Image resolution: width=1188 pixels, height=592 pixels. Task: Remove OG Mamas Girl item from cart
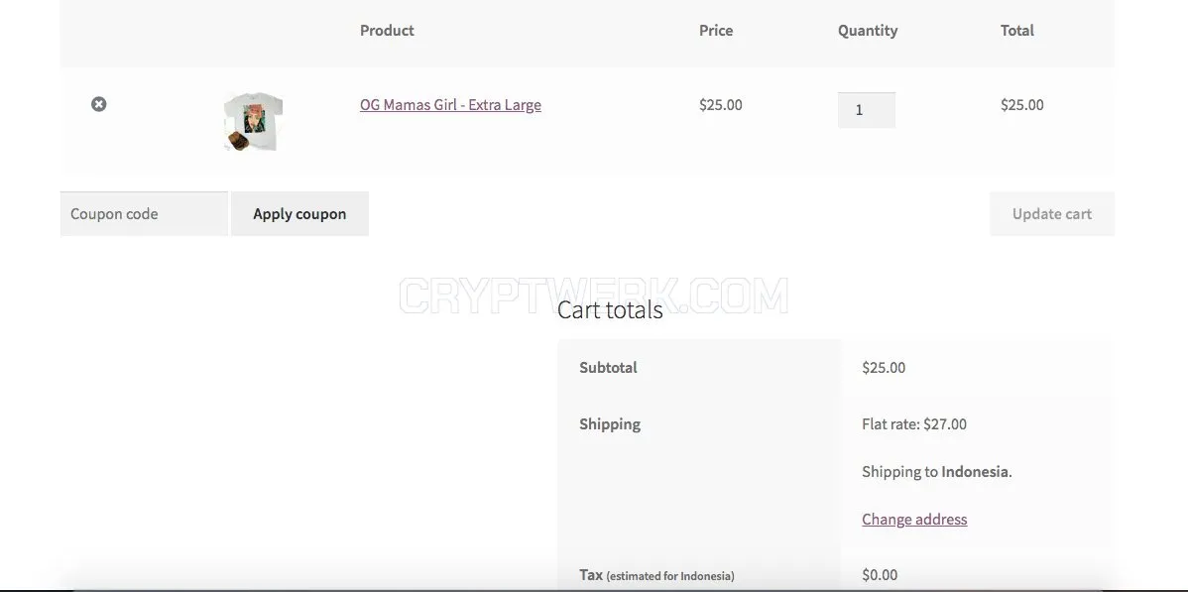pyautogui.click(x=98, y=104)
